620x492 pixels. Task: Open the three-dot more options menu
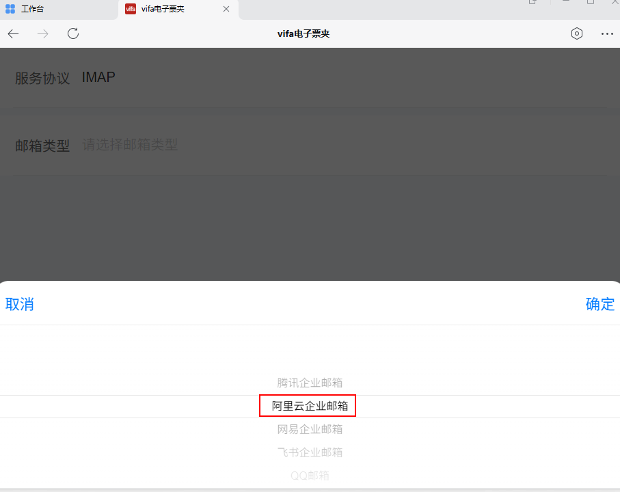click(607, 34)
